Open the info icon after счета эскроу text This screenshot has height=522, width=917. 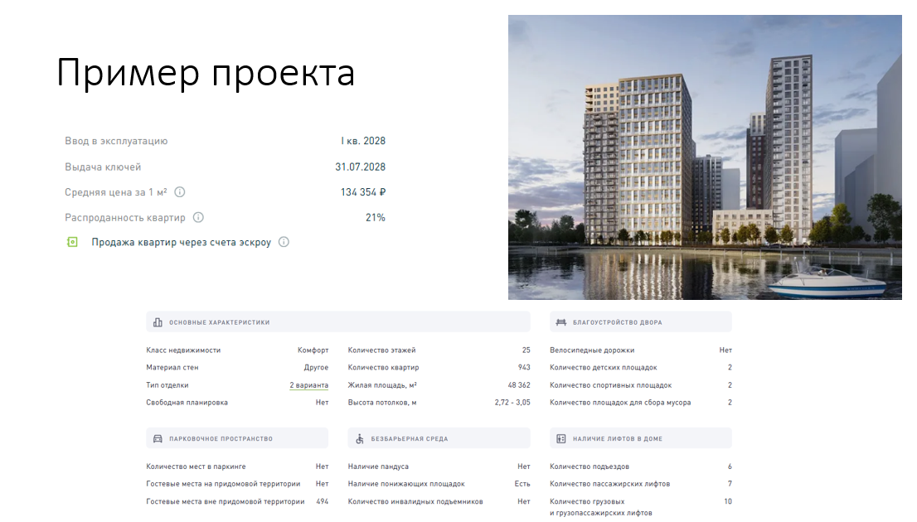pos(284,242)
